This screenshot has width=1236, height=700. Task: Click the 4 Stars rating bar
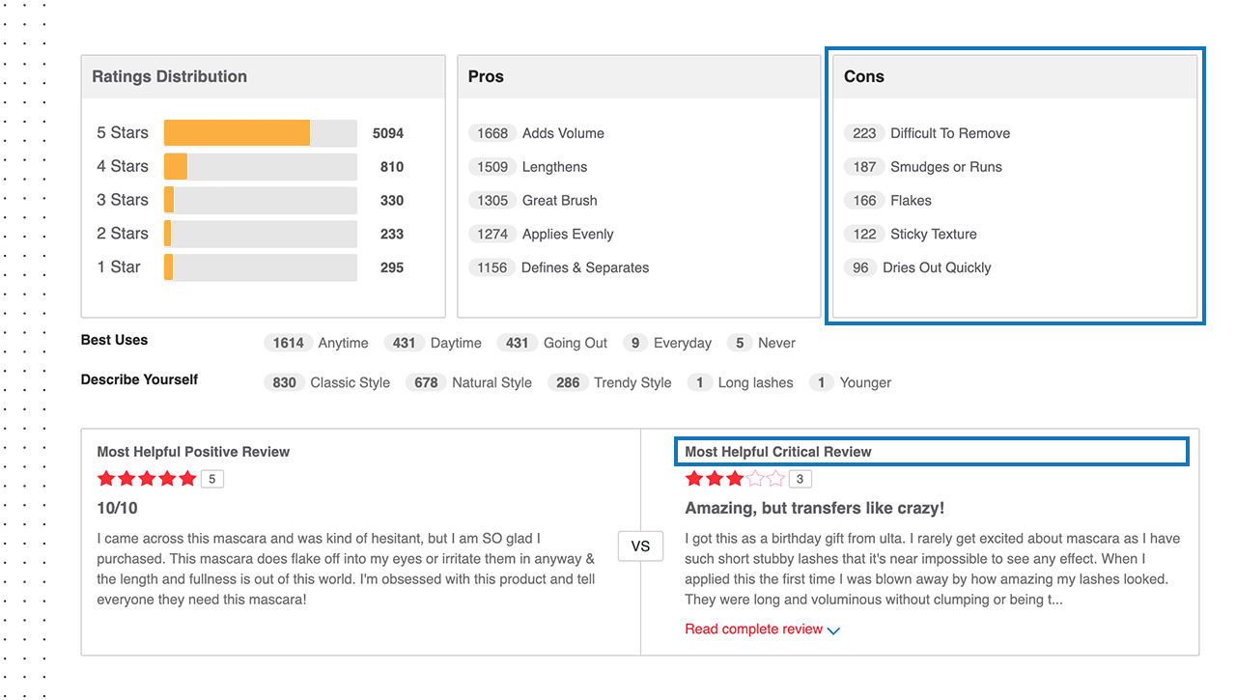click(x=261, y=167)
